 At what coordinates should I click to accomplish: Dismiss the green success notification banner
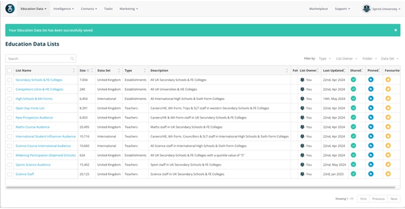tap(395, 30)
